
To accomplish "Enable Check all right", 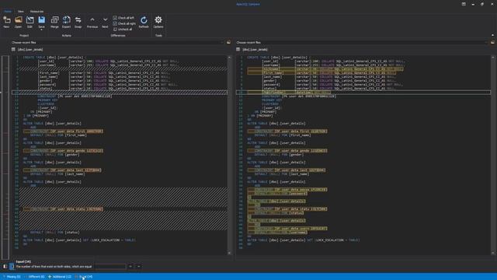I will (x=124, y=23).
